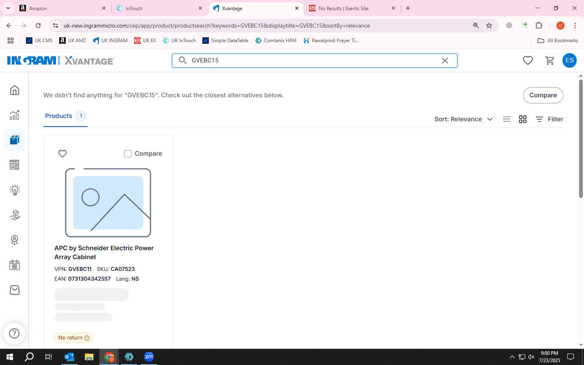Switch to grid view layout
Screen dimensions: 584x365
point(523,119)
